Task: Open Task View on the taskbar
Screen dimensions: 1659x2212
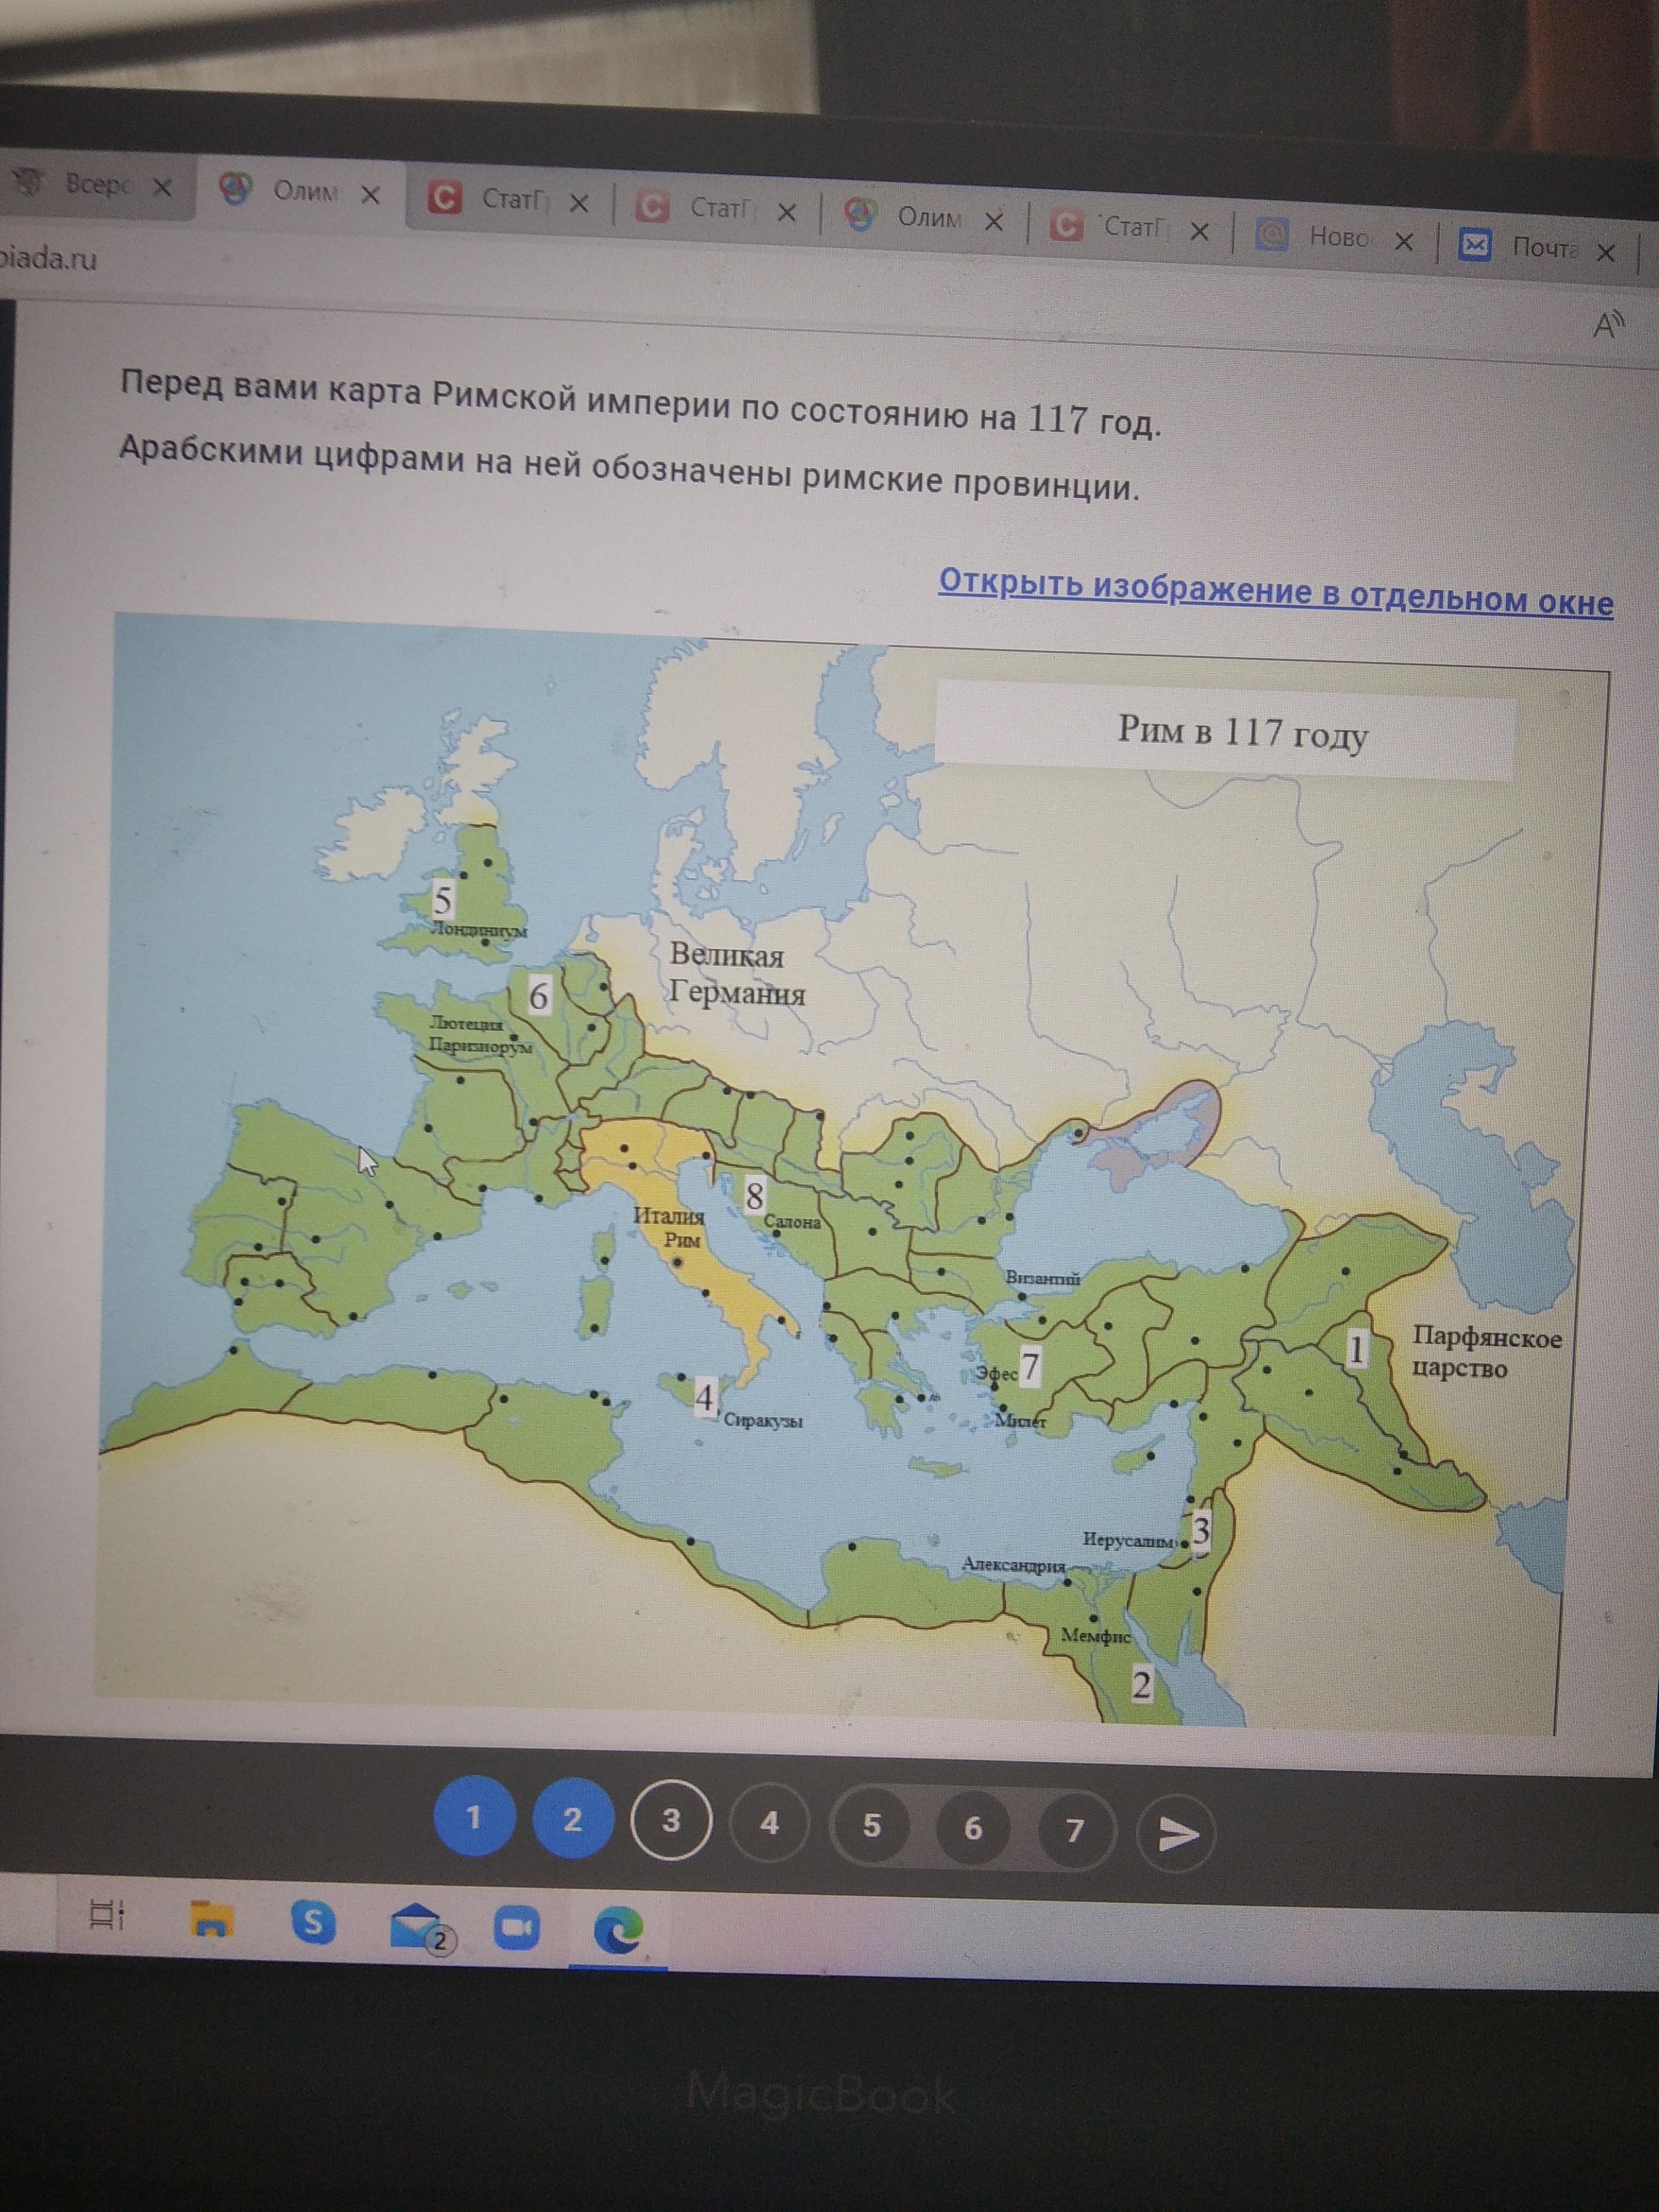Action: [x=106, y=1914]
